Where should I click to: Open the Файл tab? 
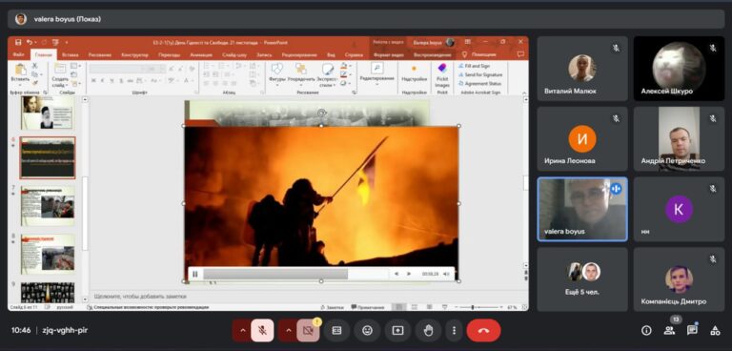click(19, 54)
